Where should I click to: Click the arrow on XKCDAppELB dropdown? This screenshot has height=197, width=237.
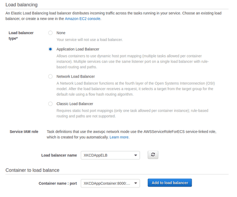pyautogui.click(x=136, y=155)
